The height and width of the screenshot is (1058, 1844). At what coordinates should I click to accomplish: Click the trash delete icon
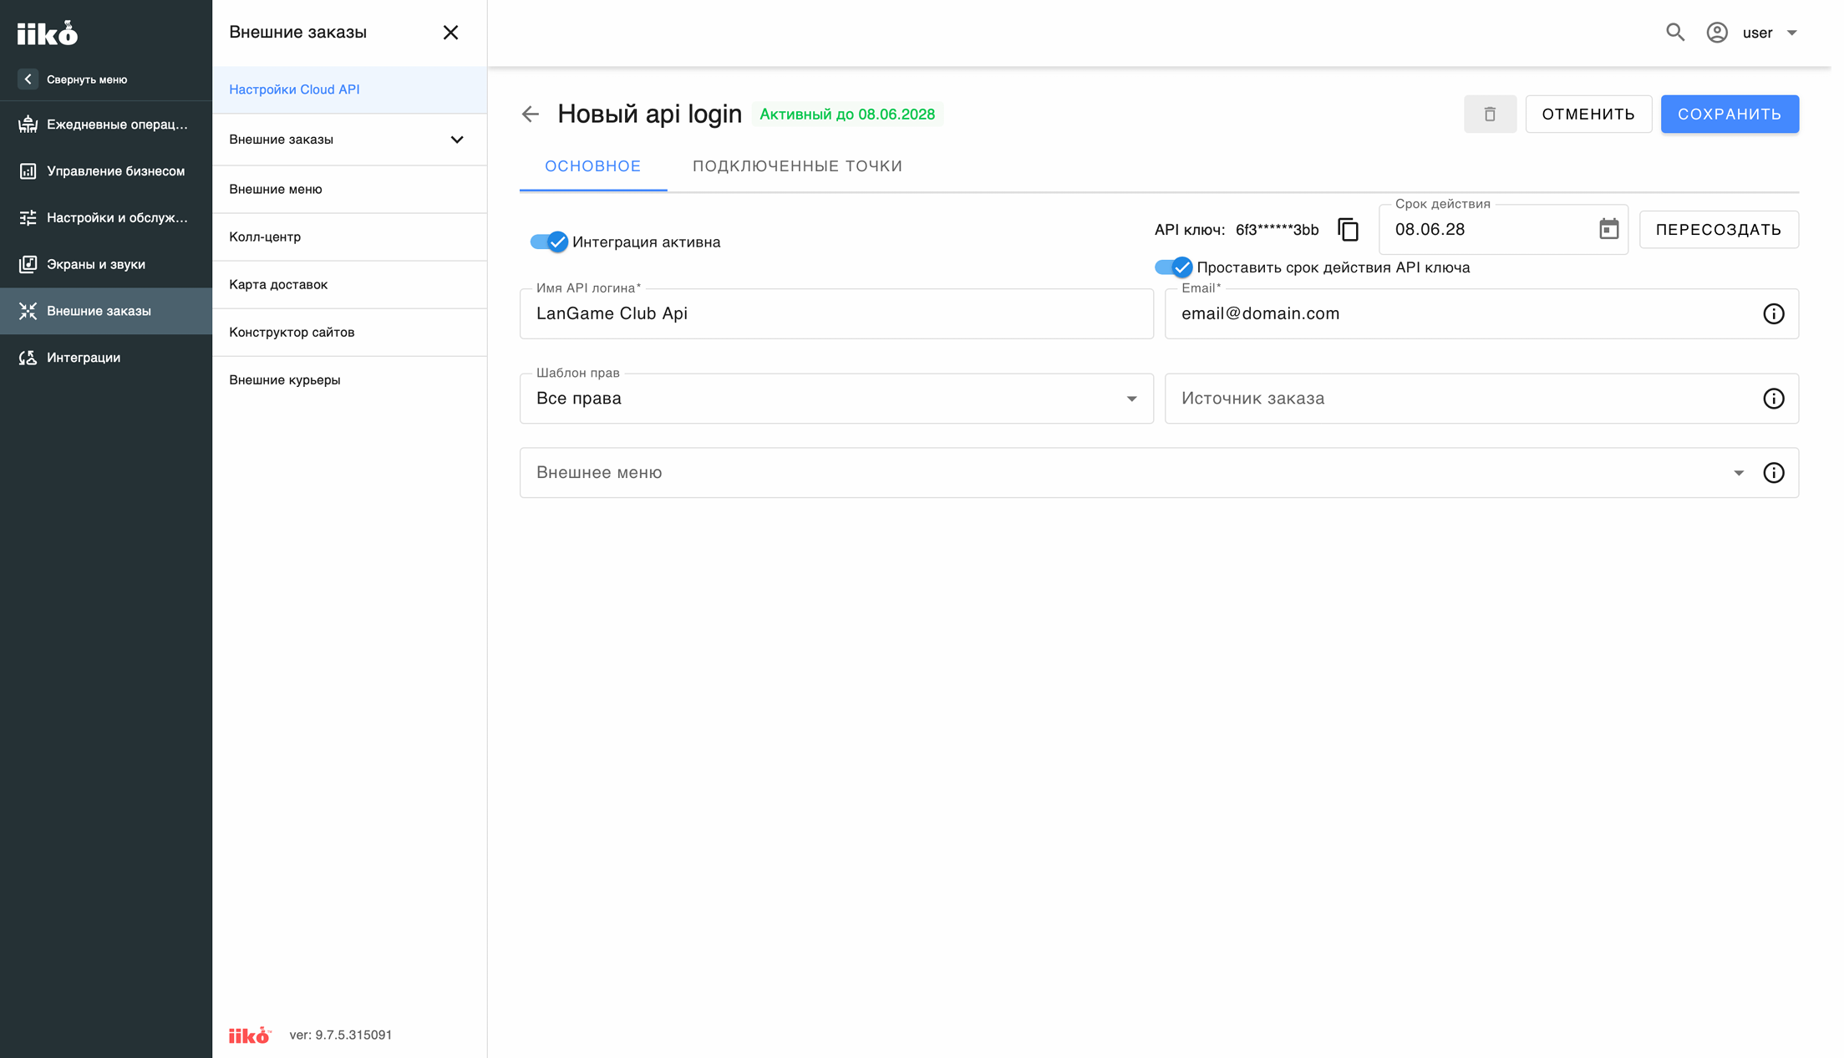1490,114
